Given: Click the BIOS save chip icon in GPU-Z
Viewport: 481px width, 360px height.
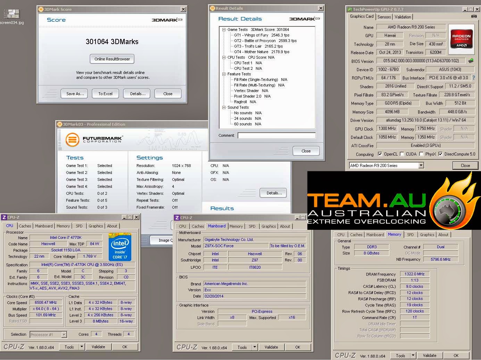Looking at the screenshot, I should 471,61.
